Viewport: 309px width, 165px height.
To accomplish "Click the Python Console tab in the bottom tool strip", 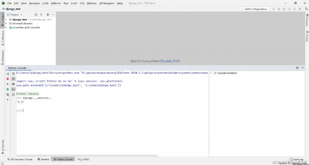I will [63, 159].
